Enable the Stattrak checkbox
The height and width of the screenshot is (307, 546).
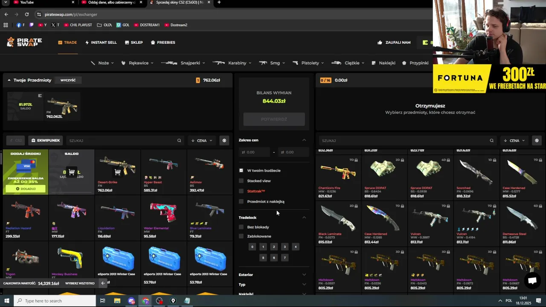coord(241,191)
